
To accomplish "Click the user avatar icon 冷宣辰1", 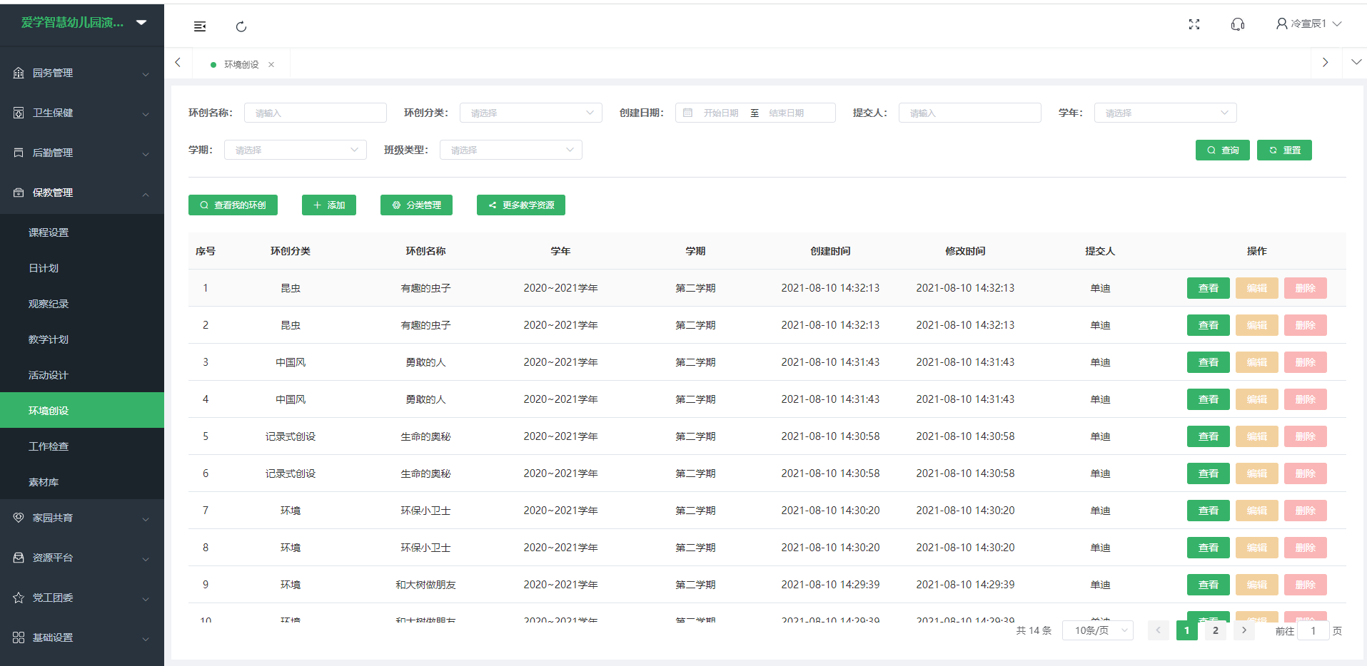I will [1282, 24].
